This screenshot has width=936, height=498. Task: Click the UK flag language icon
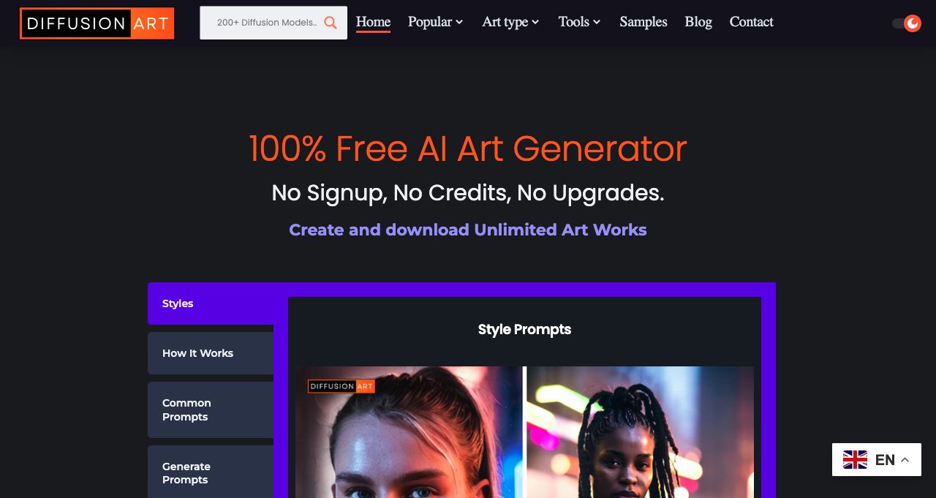coord(855,460)
